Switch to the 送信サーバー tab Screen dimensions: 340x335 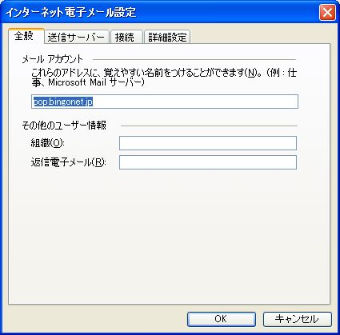(77, 37)
